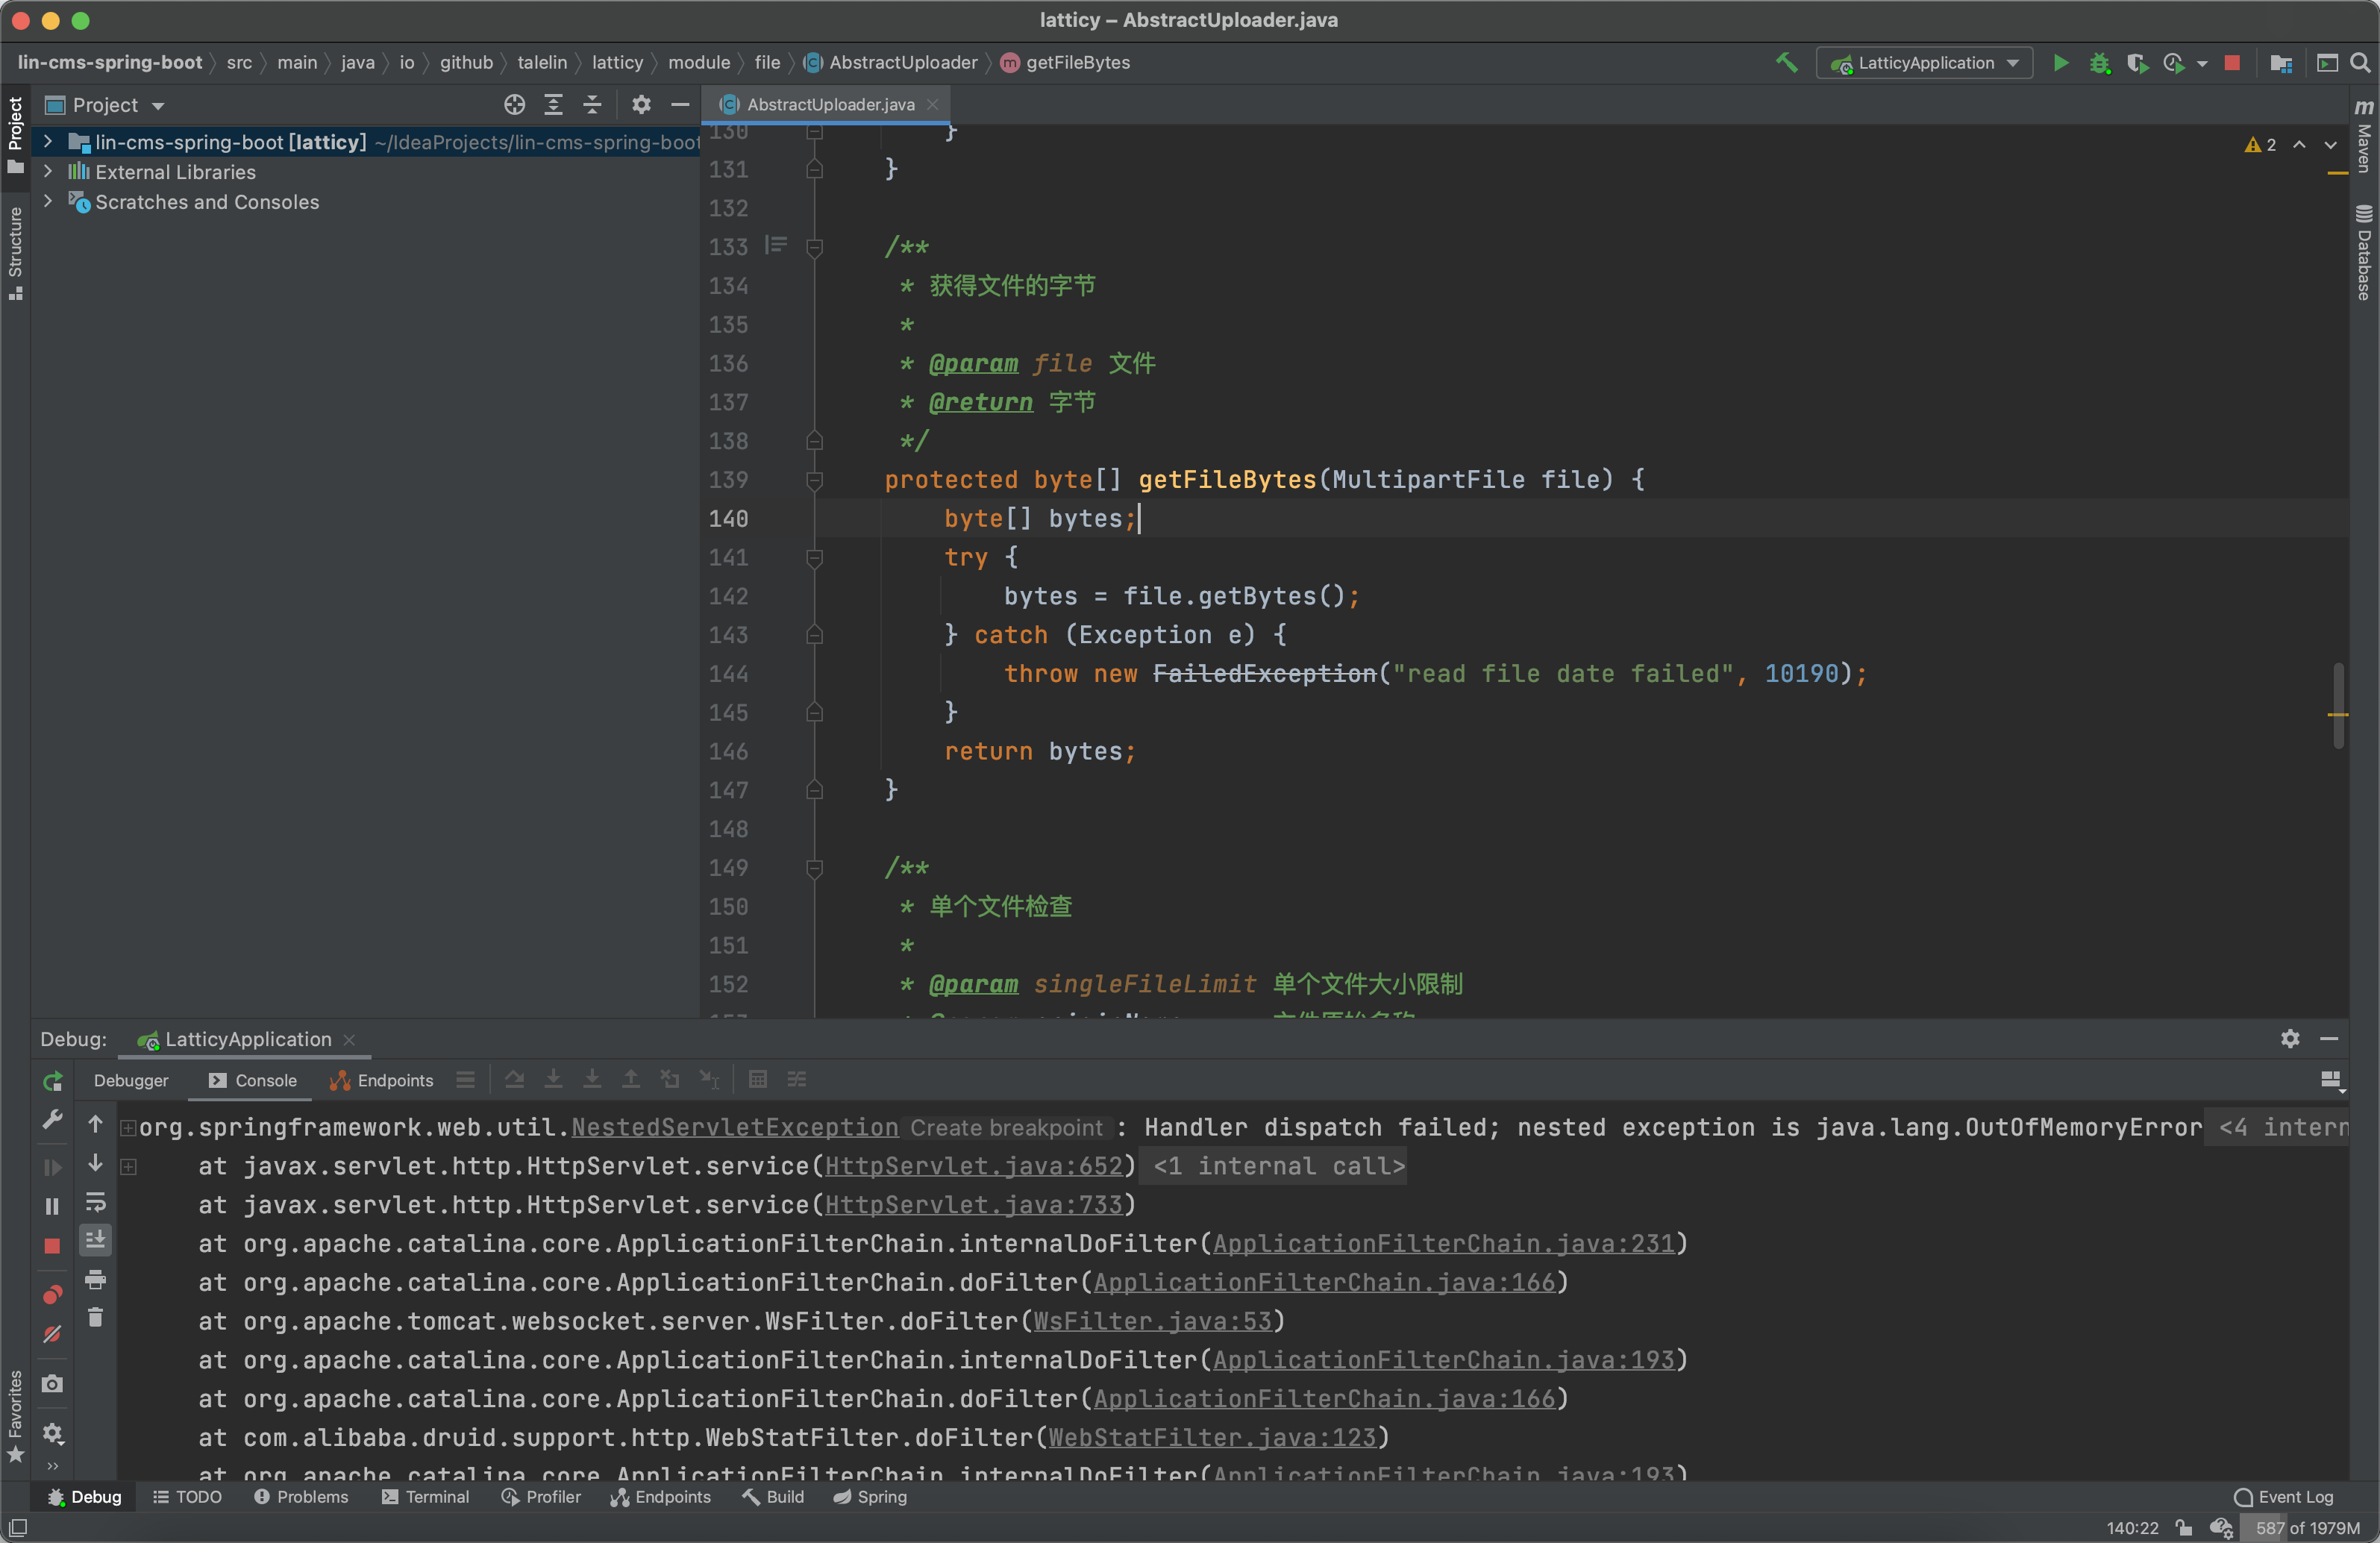The image size is (2380, 1543).
Task: Stop the application with the red square in top toolbar
Action: pos(2232,63)
